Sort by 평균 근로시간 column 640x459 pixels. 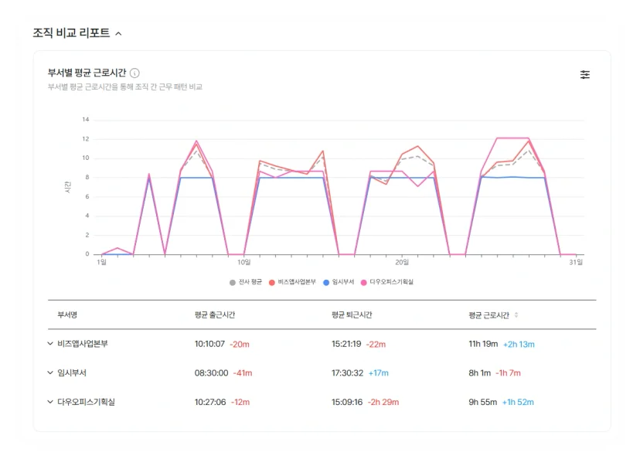(x=516, y=315)
